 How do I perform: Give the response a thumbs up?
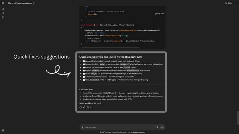(x=84, y=107)
